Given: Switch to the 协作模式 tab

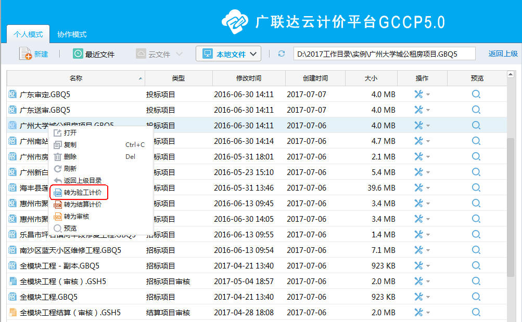Looking at the screenshot, I should (72, 34).
